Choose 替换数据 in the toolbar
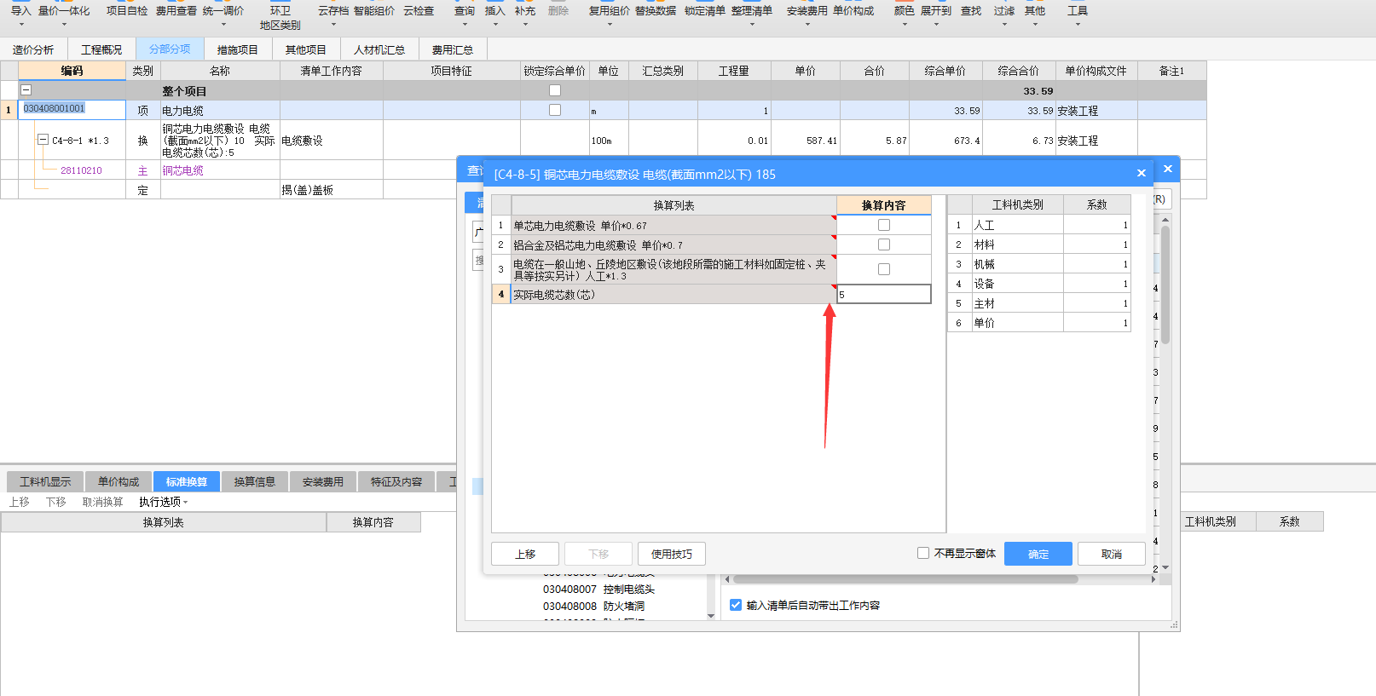The height and width of the screenshot is (696, 1376). [x=656, y=11]
